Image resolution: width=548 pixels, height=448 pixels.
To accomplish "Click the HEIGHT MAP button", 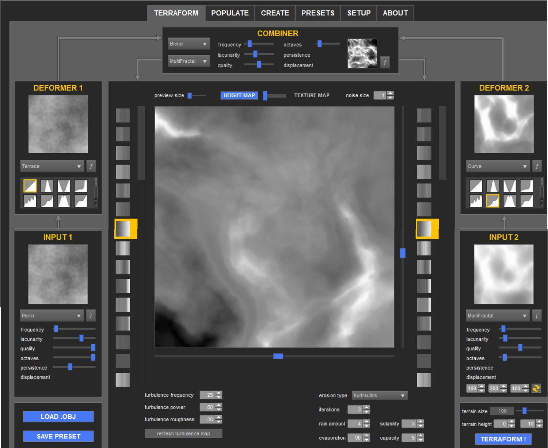I will [239, 95].
